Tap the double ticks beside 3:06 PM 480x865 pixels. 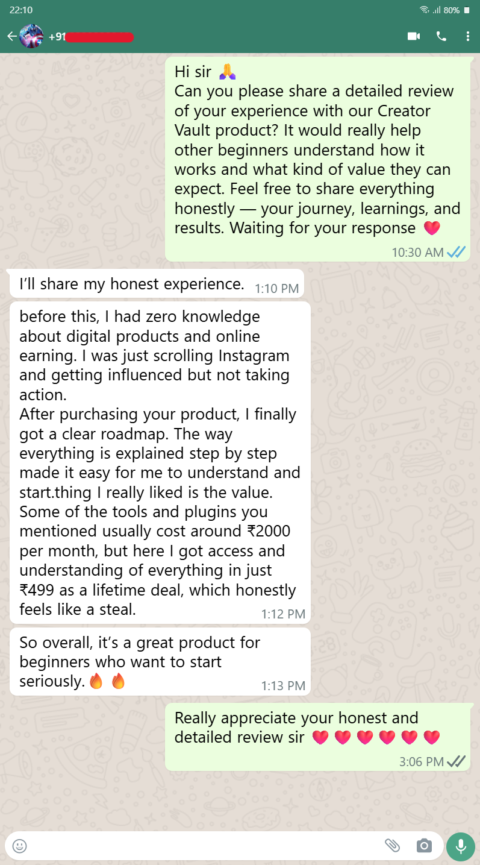pyautogui.click(x=456, y=762)
